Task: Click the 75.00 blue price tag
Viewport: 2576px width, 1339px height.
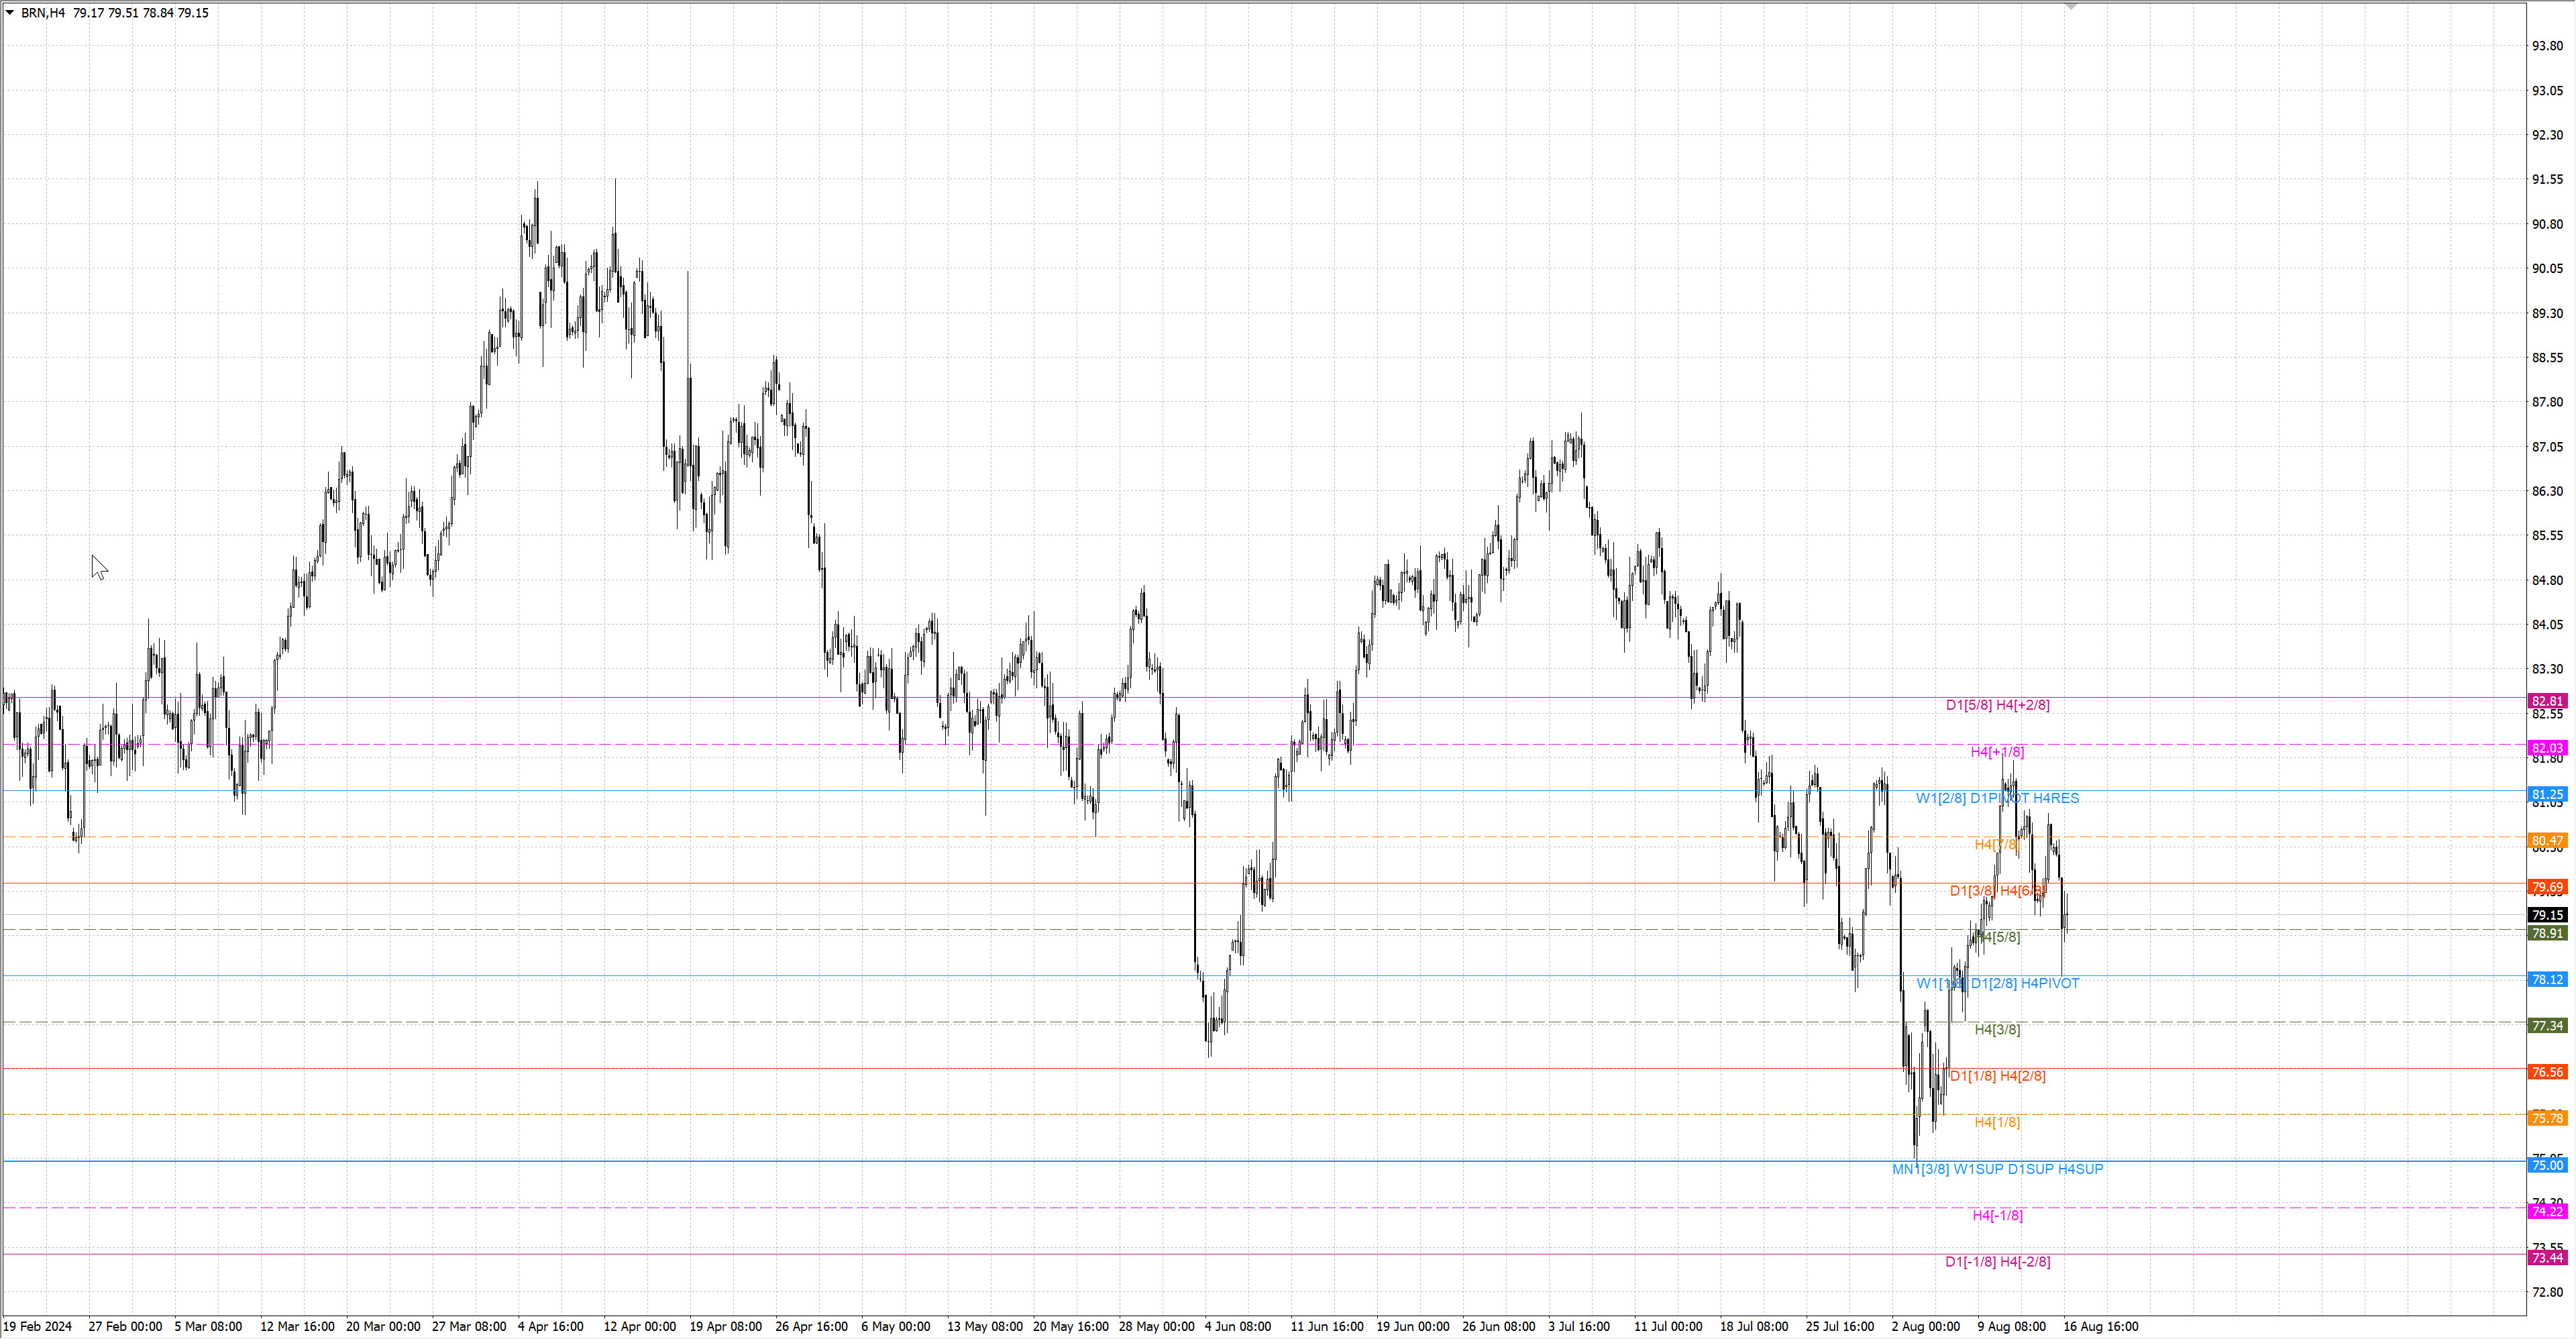Action: 2546,1165
